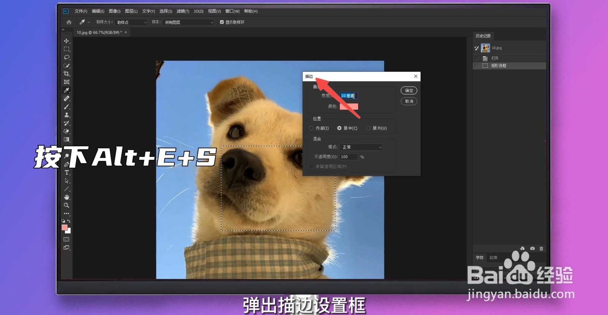Open the 样本 dropdown showing 所有图层
The height and width of the screenshot is (315, 608).
pos(189,22)
